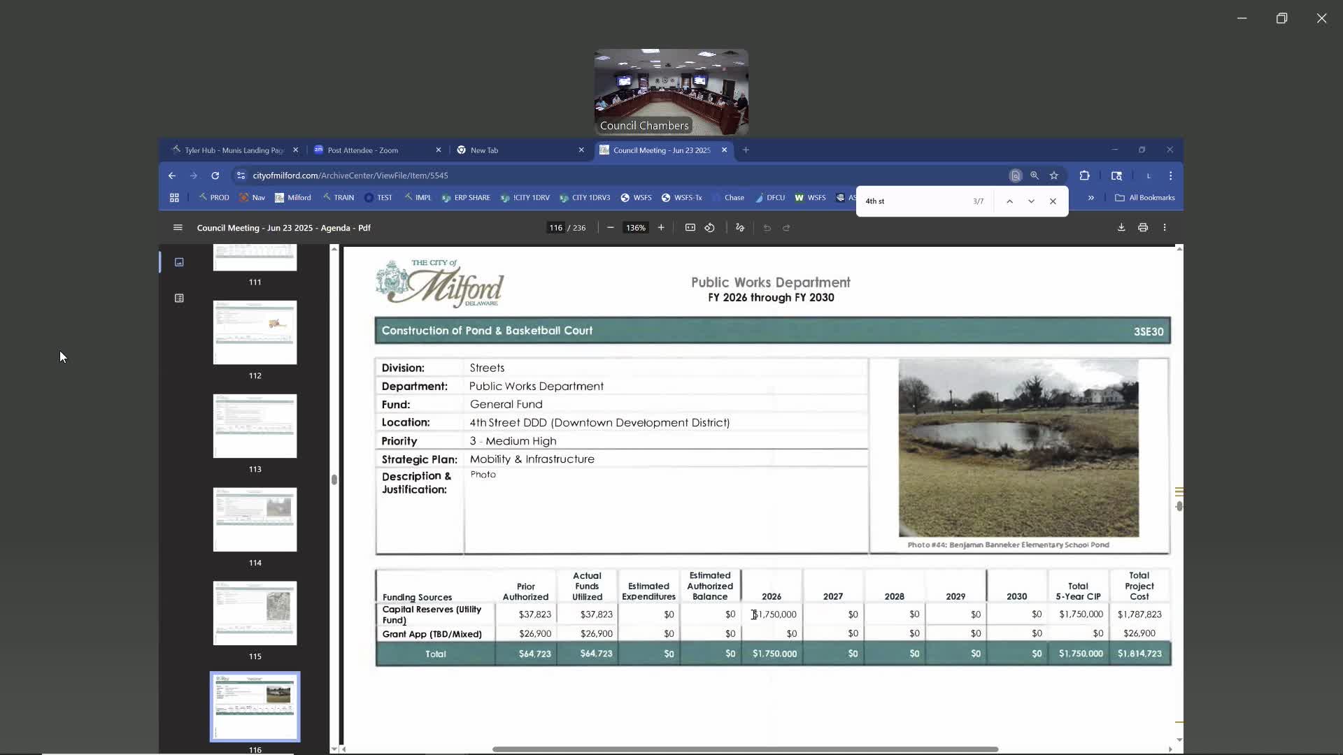The height and width of the screenshot is (755, 1343).
Task: Open the annotation draw tool
Action: click(x=740, y=228)
